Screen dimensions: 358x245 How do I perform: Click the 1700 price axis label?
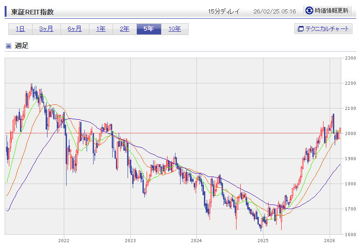[x=351, y=209]
